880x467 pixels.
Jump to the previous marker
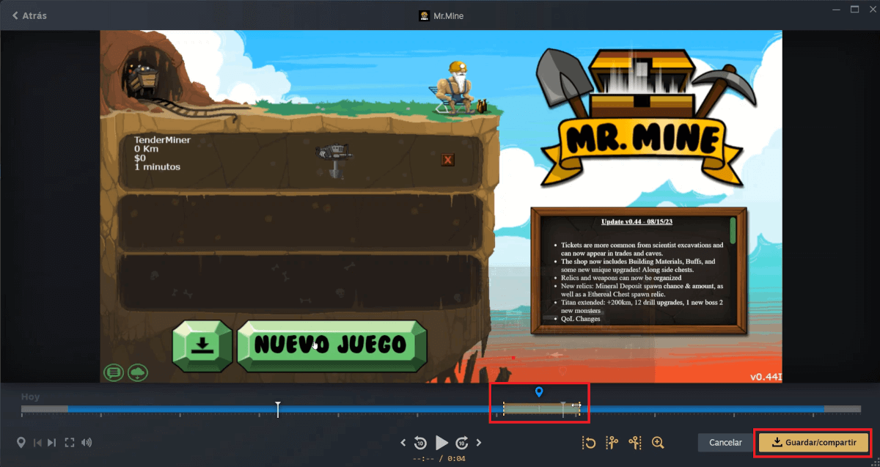click(37, 442)
